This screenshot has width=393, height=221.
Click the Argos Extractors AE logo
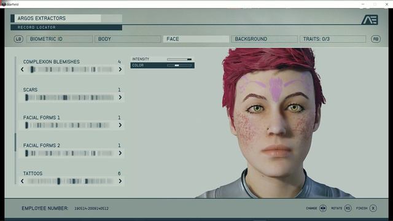pyautogui.click(x=370, y=20)
